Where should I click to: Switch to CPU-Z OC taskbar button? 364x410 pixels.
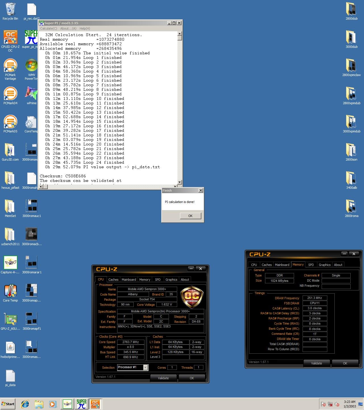pyautogui.click(x=95, y=404)
